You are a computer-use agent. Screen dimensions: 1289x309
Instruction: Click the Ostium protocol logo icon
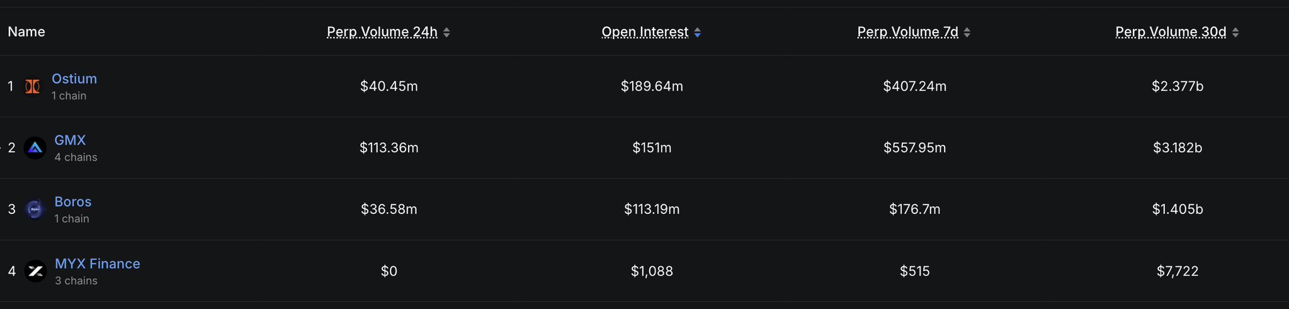coord(32,86)
